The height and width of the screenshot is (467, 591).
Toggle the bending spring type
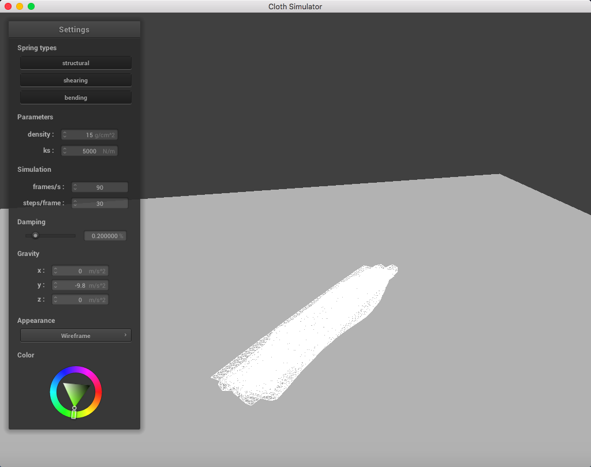point(76,97)
